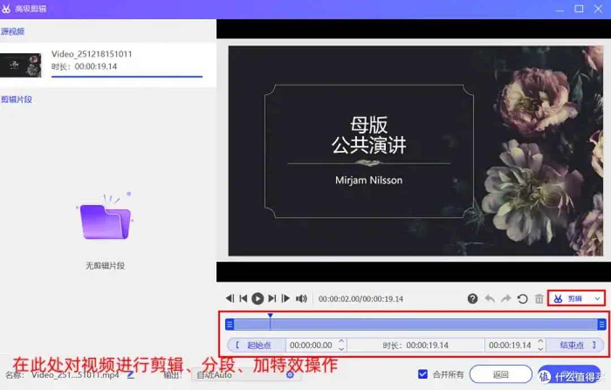Click the 剪辑 scissors button
Image resolution: width=611 pixels, height=390 pixels.
[x=568, y=298]
